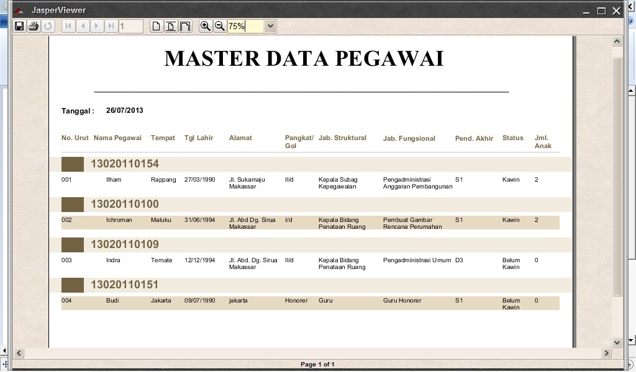Select the 75% zoom text field
636x372 pixels.
pos(245,25)
